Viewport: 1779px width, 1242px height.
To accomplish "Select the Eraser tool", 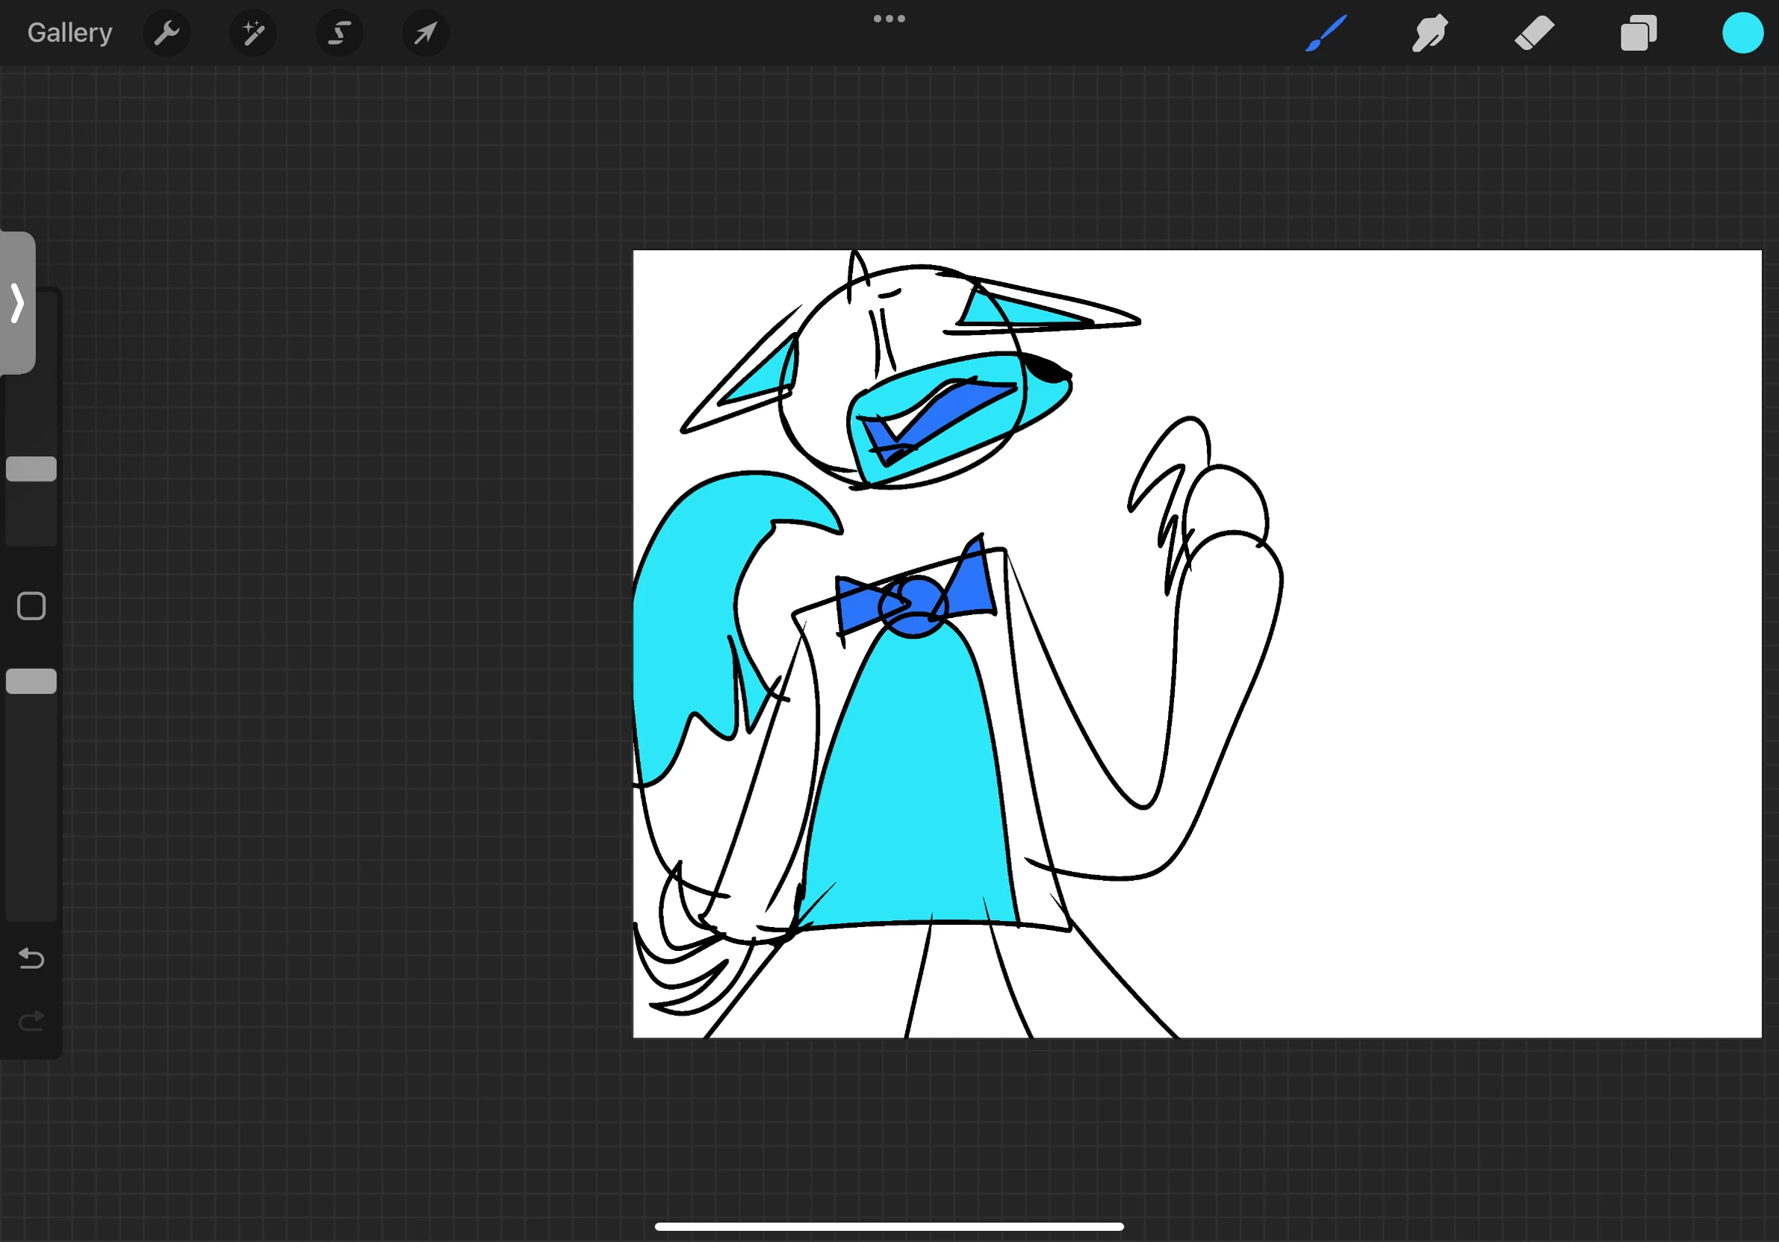I will click(1534, 34).
